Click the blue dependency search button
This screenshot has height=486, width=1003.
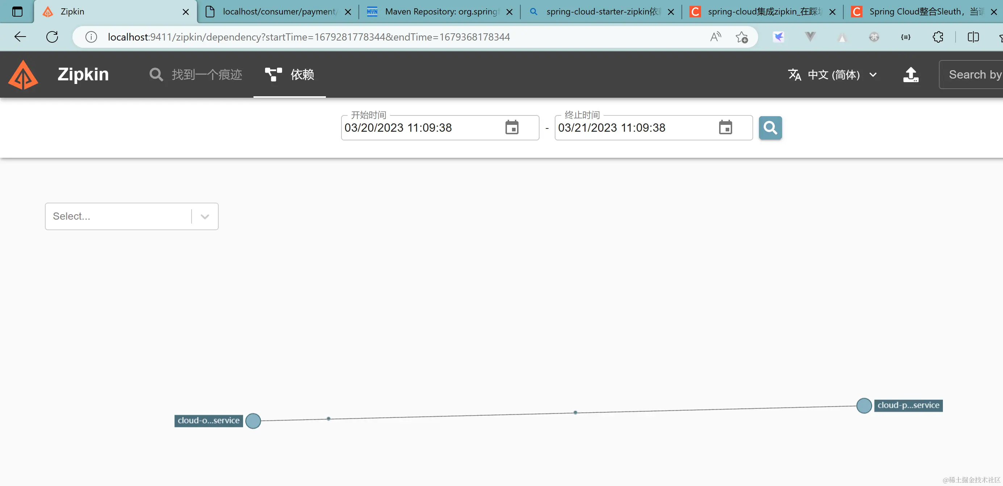[770, 128]
